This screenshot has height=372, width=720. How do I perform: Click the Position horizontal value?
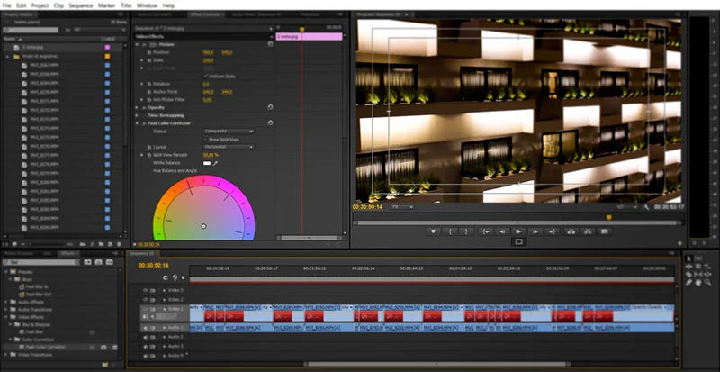tap(209, 52)
